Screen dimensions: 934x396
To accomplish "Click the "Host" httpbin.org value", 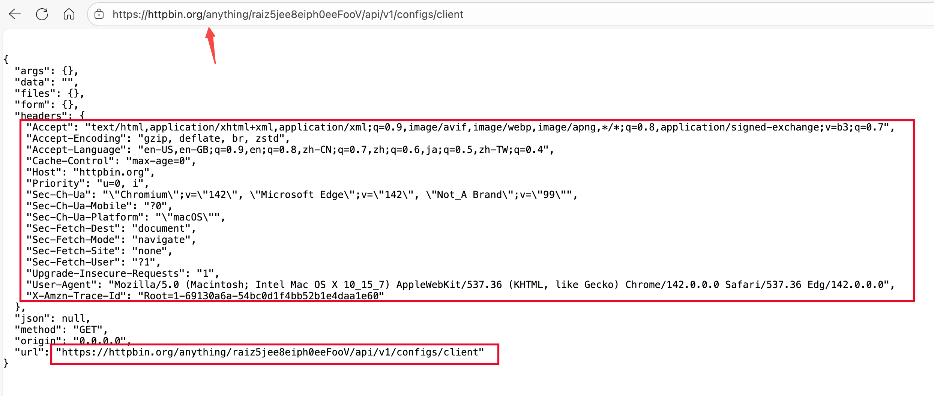I will coord(112,172).
